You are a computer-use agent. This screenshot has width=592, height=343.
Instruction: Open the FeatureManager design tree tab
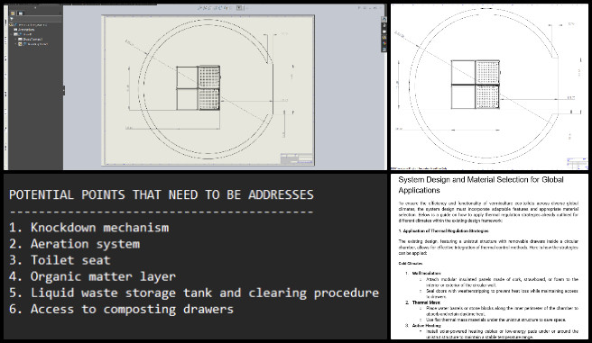[x=13, y=14]
